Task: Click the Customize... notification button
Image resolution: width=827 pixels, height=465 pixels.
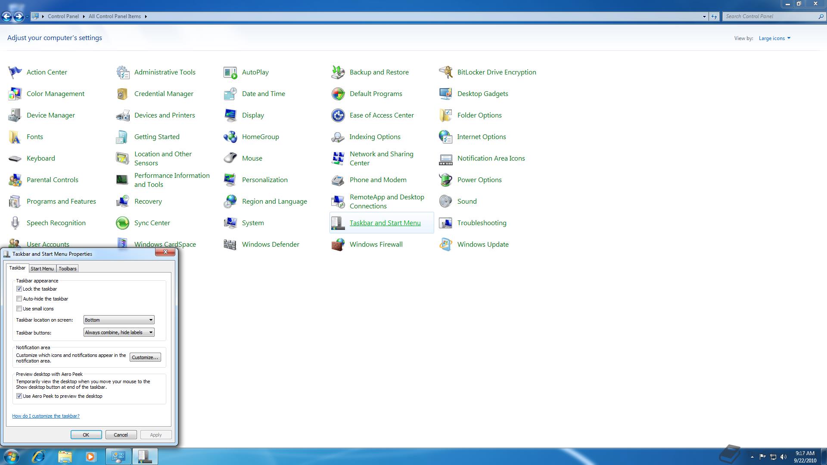Action: 145,357
